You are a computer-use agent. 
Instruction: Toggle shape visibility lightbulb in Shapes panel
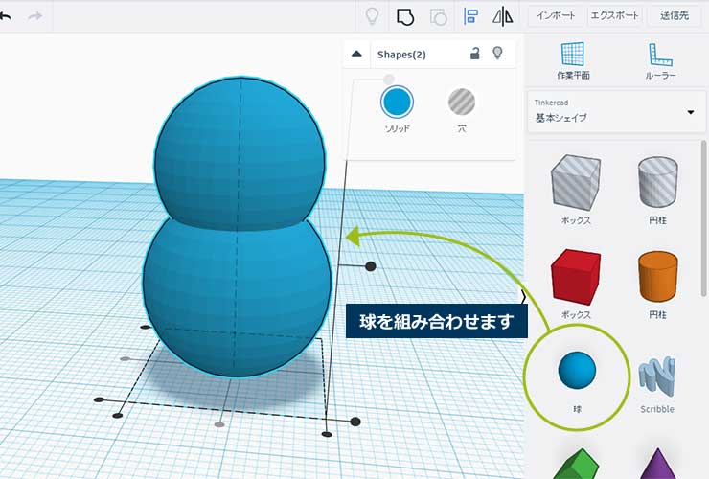click(x=497, y=54)
